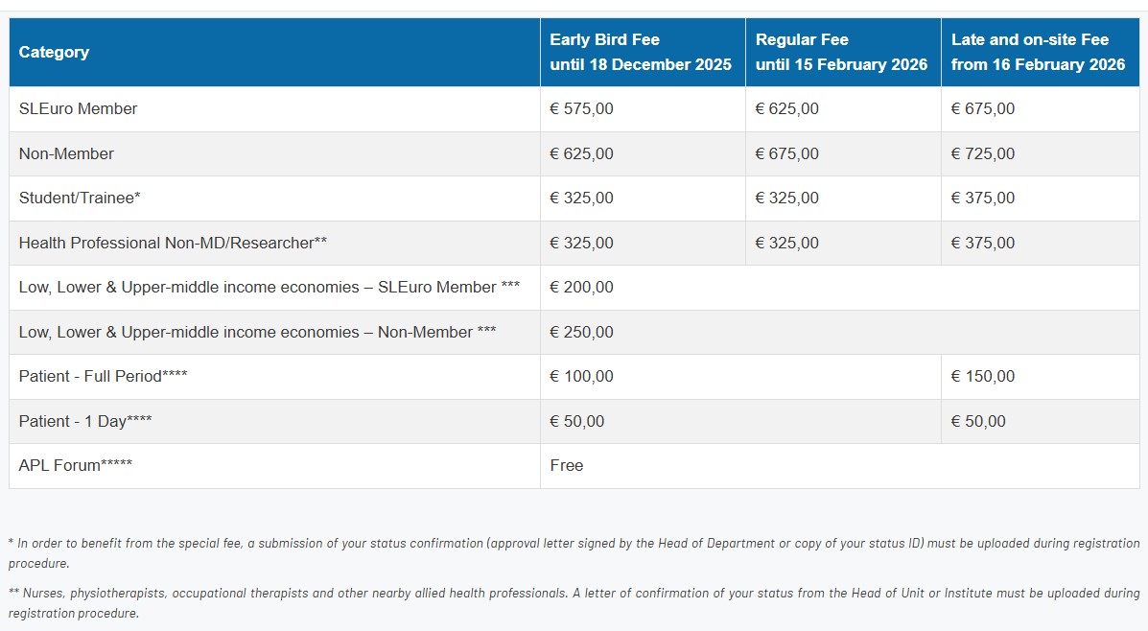Viewport: 1148px width, 631px height.
Task: Click Health Professional Non-MD/Researcher category cell
Action: point(173,244)
